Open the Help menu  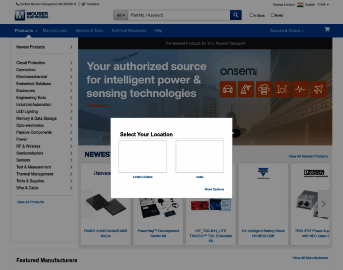tap(158, 31)
